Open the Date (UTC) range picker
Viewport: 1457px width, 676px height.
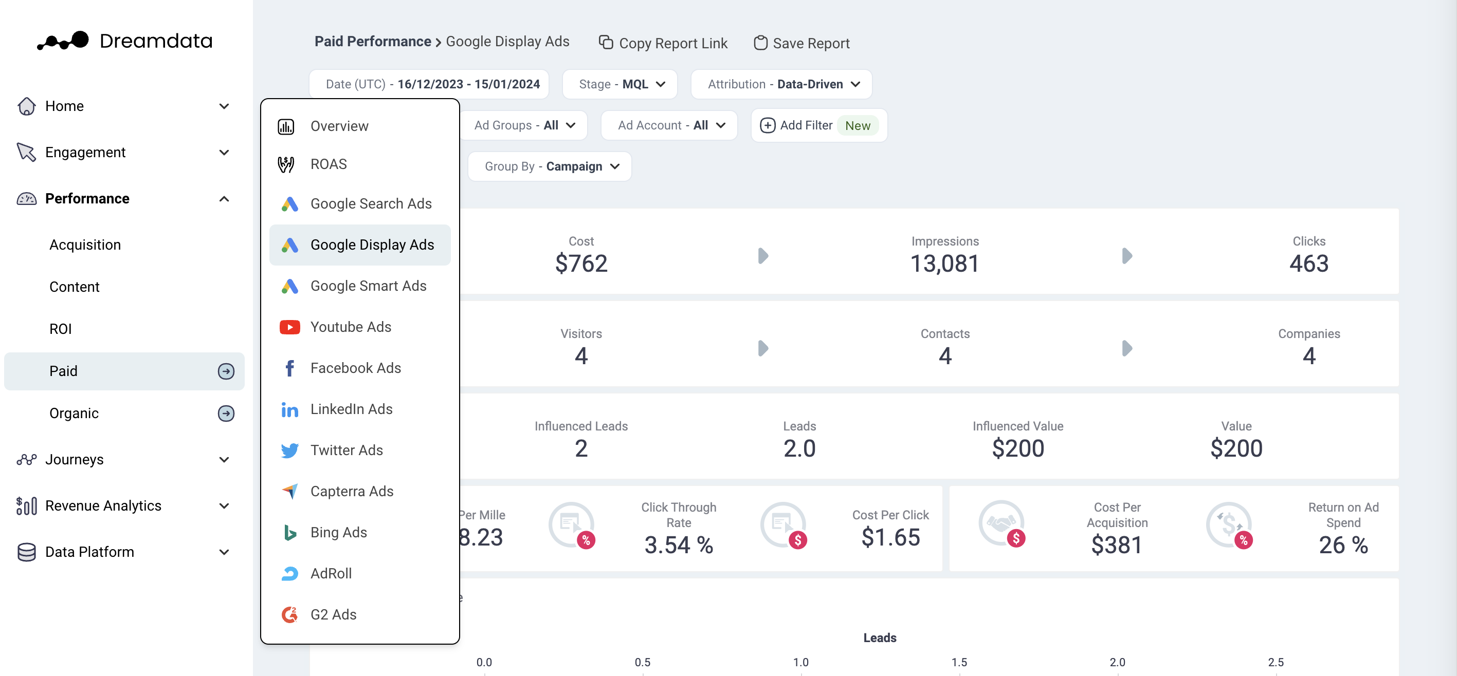(429, 84)
